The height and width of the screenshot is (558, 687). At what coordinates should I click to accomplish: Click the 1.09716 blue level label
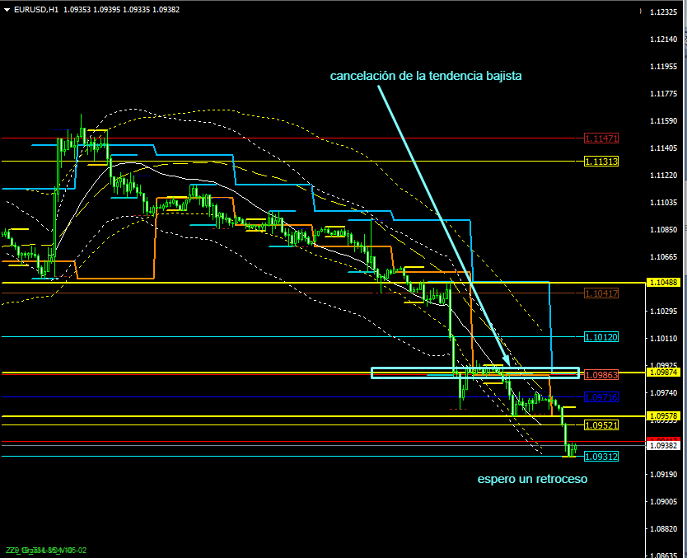click(x=601, y=397)
